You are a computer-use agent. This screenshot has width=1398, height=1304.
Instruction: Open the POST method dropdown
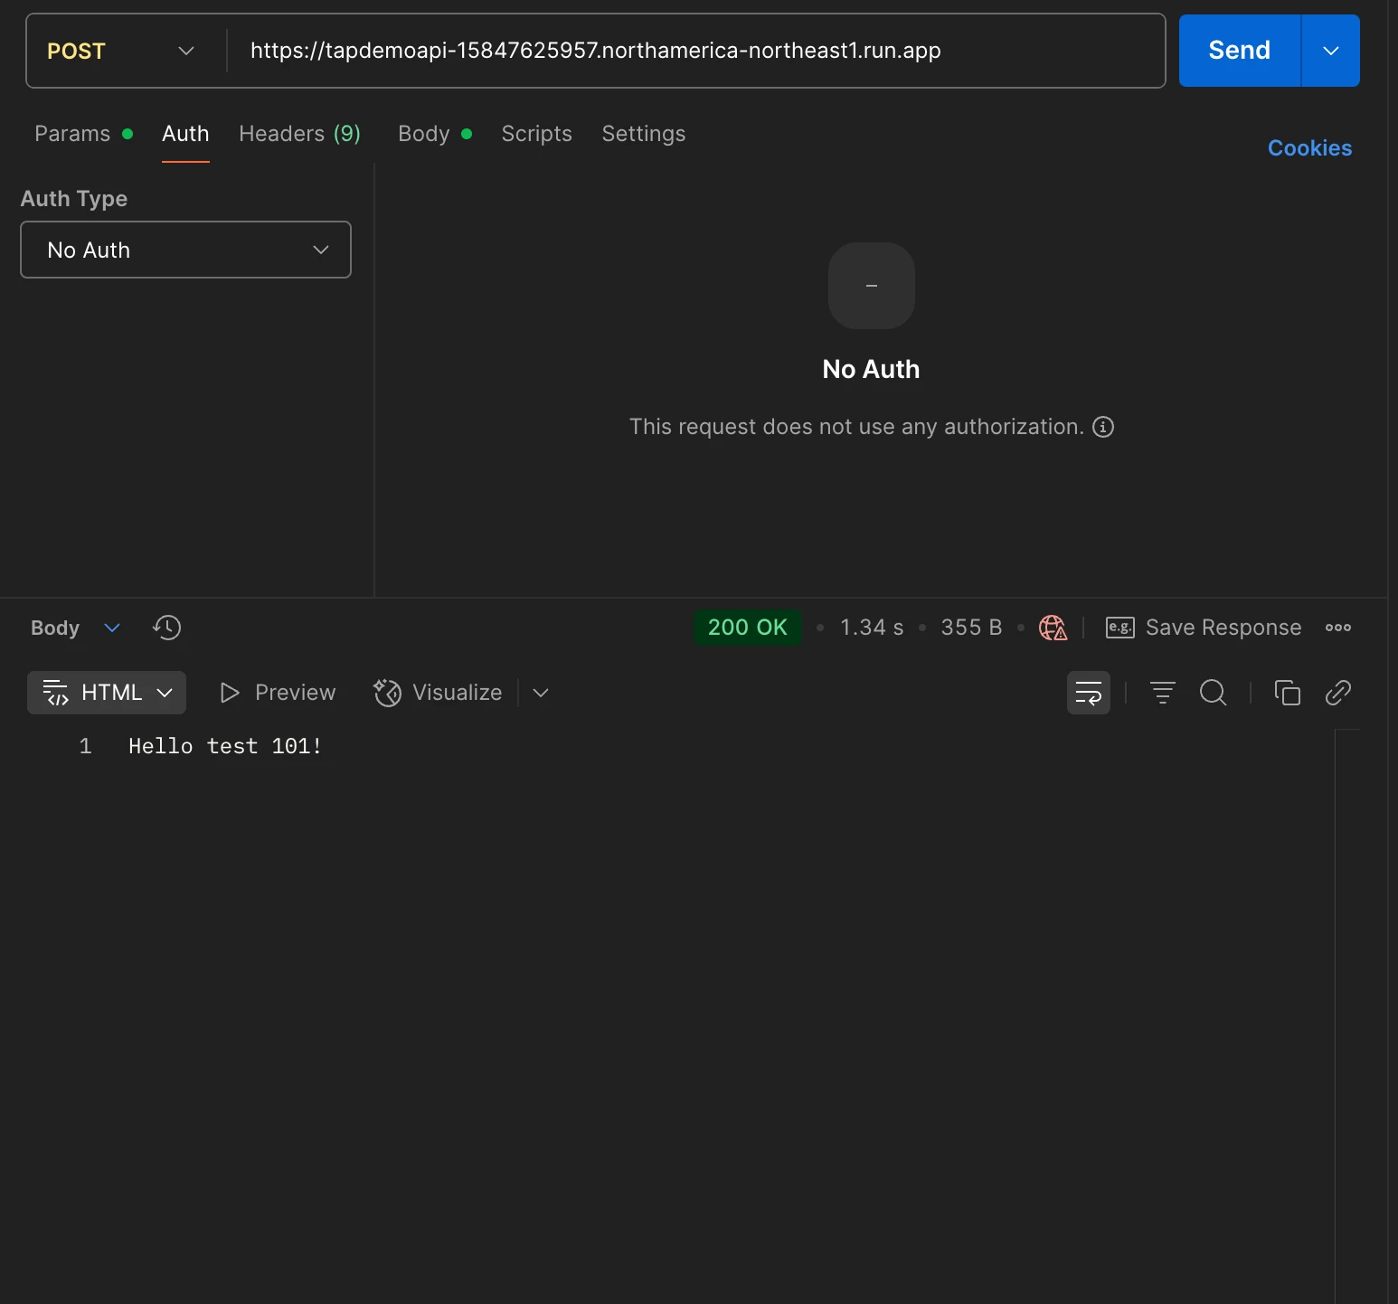(121, 51)
